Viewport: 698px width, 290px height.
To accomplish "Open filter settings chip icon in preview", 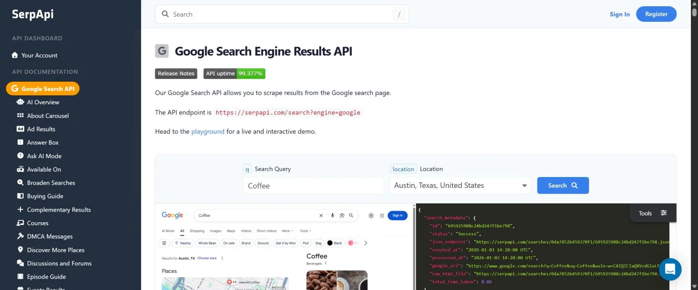I will pyautogui.click(x=164, y=243).
